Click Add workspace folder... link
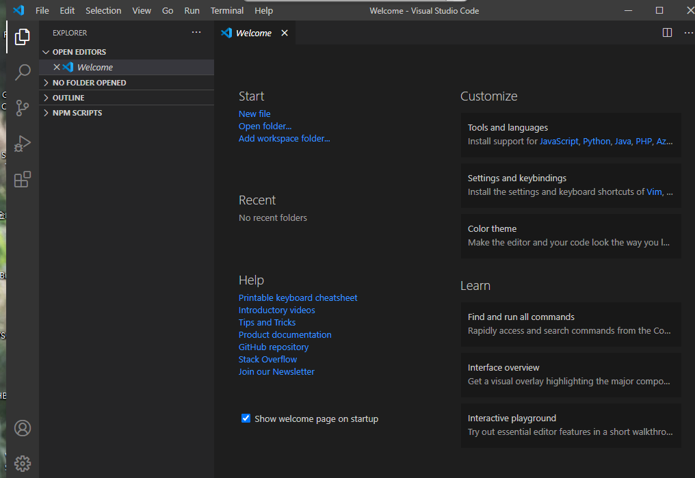 point(284,139)
